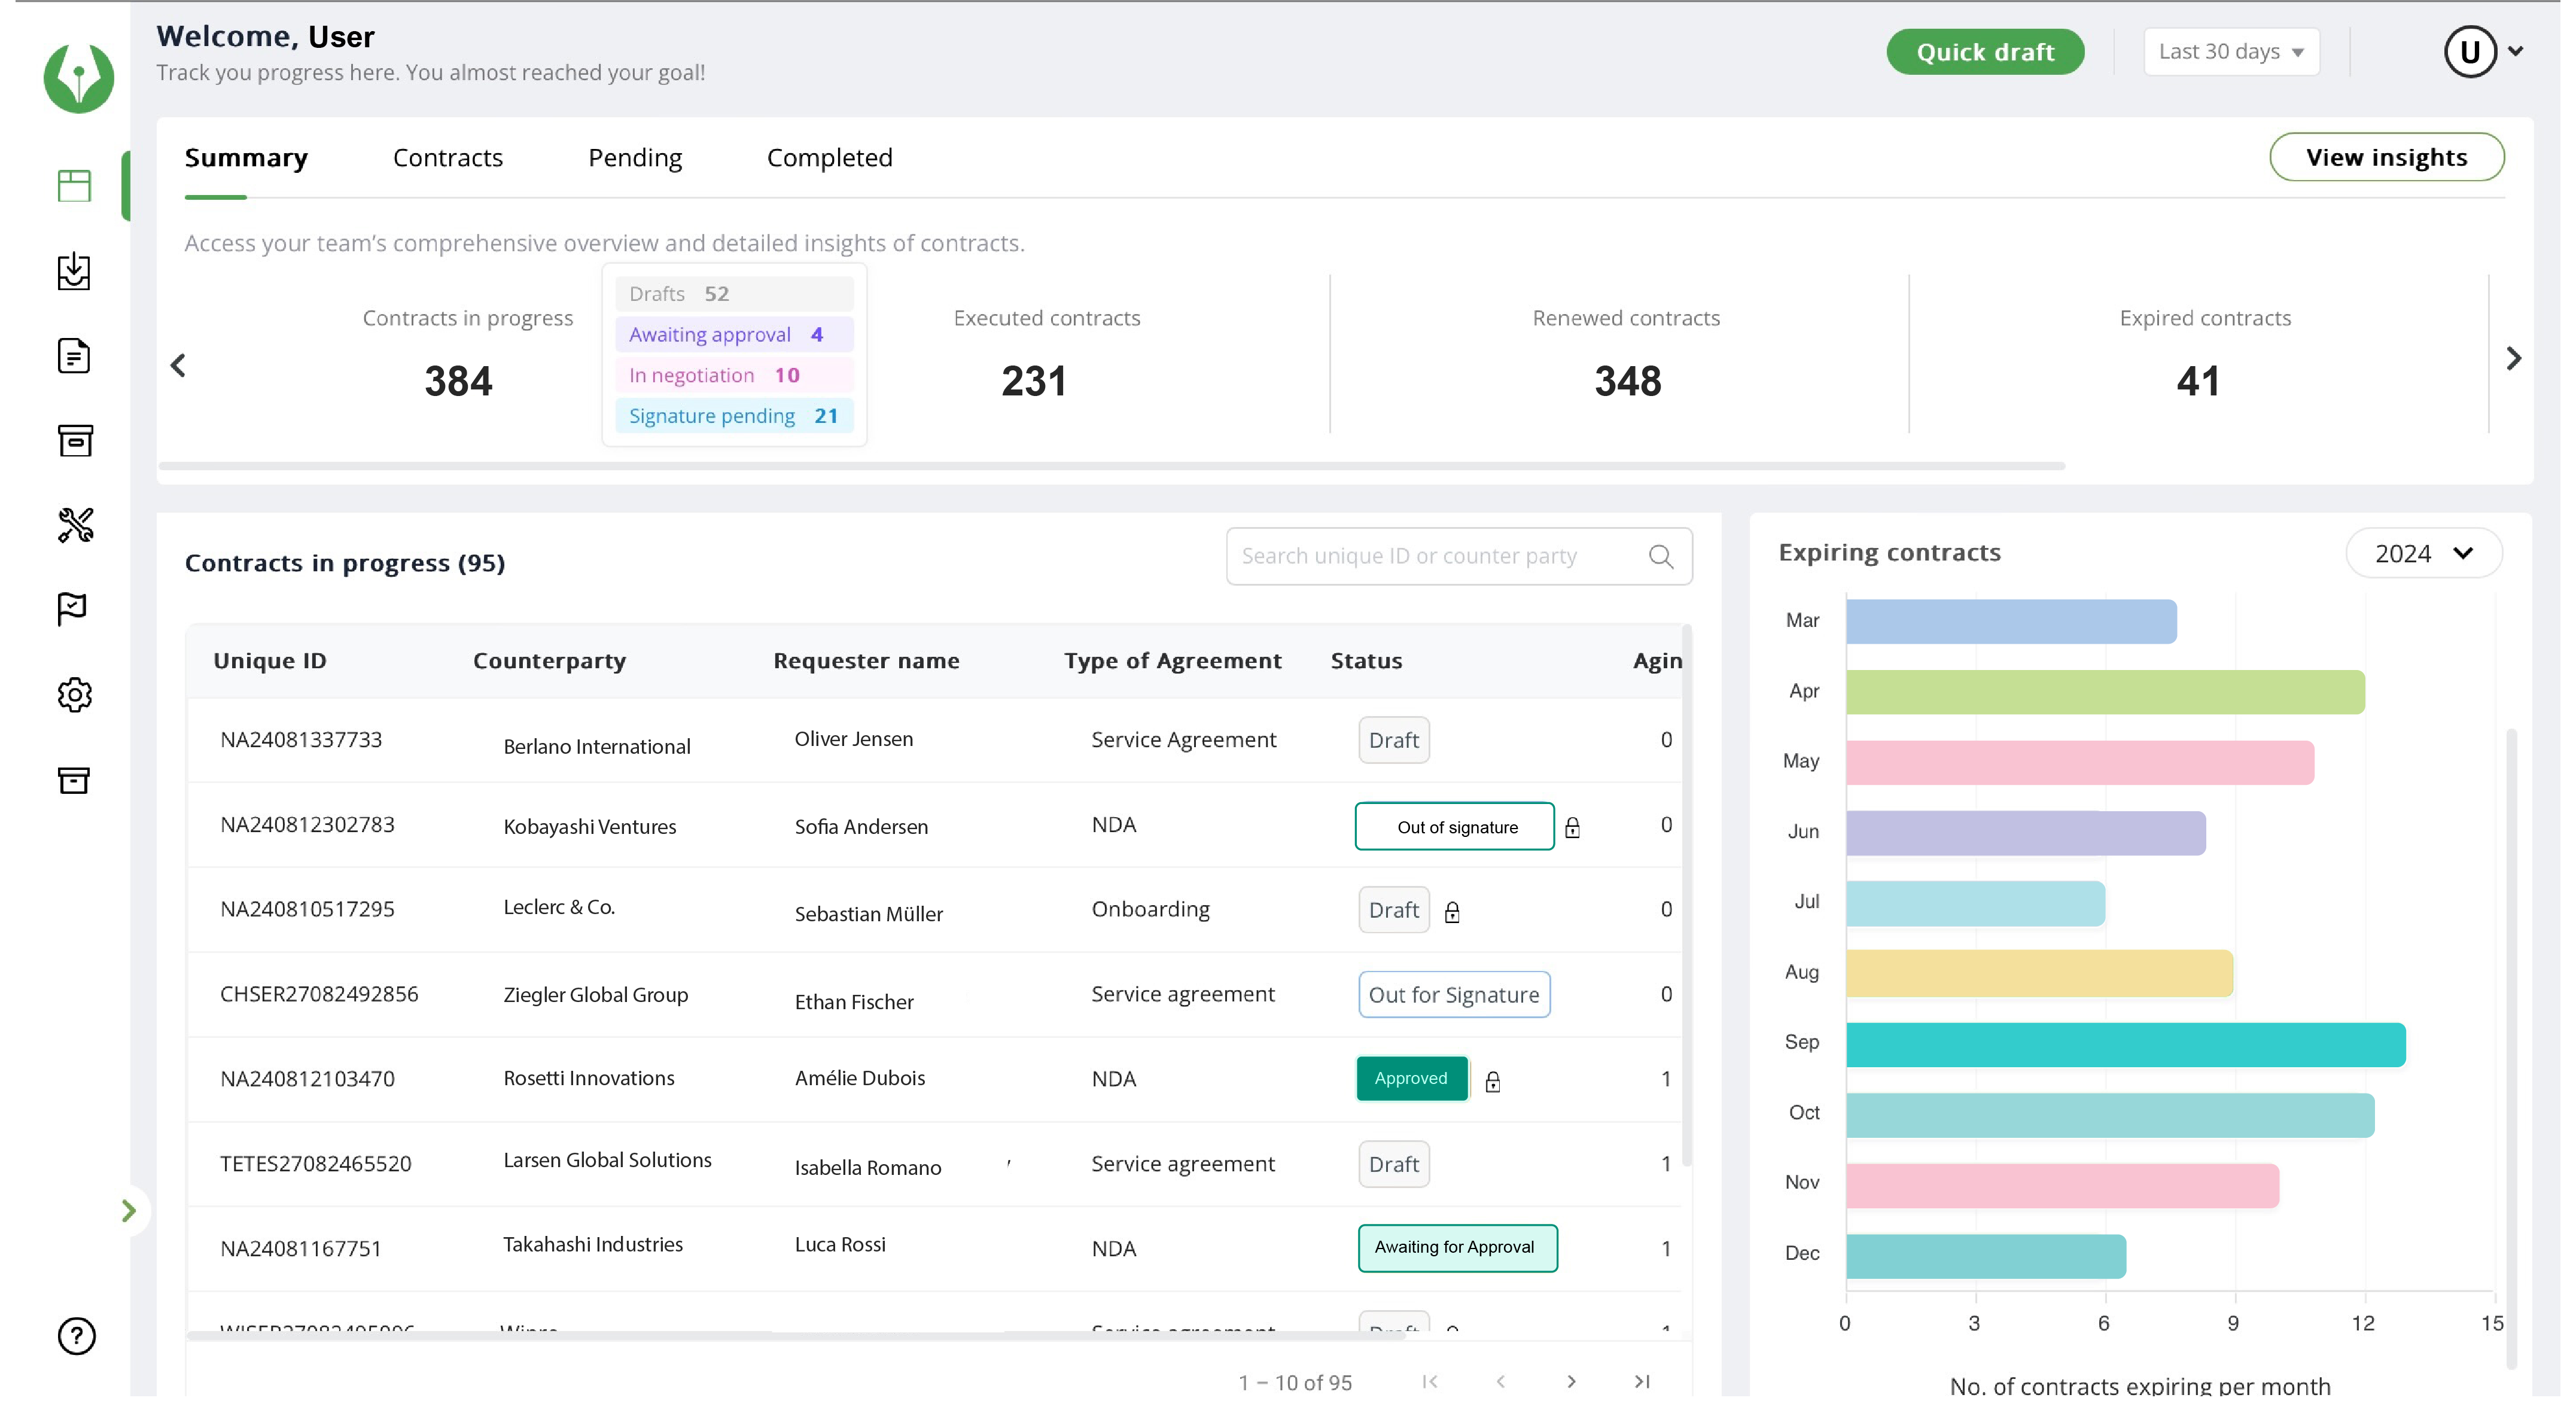Select the Awaiting approval 4 filter
The image size is (2576, 1416).
(x=734, y=335)
